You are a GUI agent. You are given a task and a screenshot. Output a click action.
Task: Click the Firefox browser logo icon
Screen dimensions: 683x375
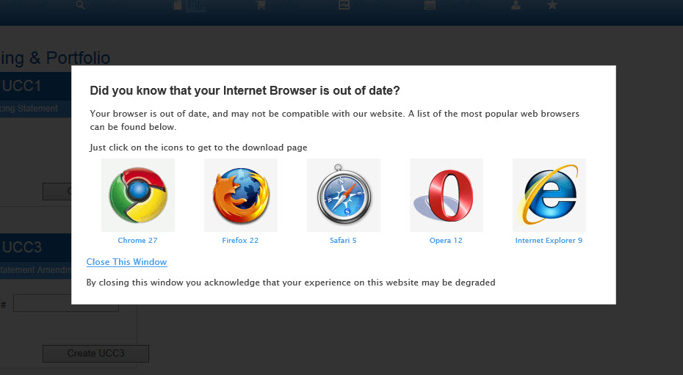pyautogui.click(x=241, y=195)
